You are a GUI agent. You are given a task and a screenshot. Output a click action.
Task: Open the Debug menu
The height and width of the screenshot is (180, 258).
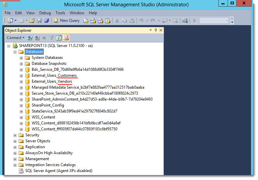45,13
